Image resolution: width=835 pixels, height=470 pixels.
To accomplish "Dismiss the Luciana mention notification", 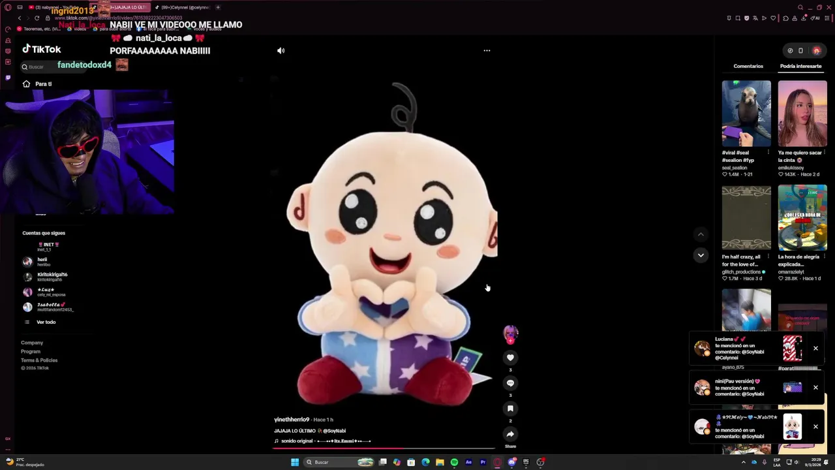I will [x=815, y=349].
